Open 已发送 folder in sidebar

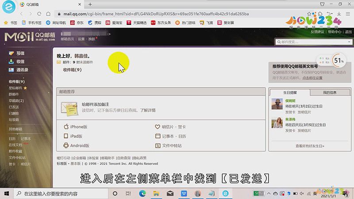14,107
